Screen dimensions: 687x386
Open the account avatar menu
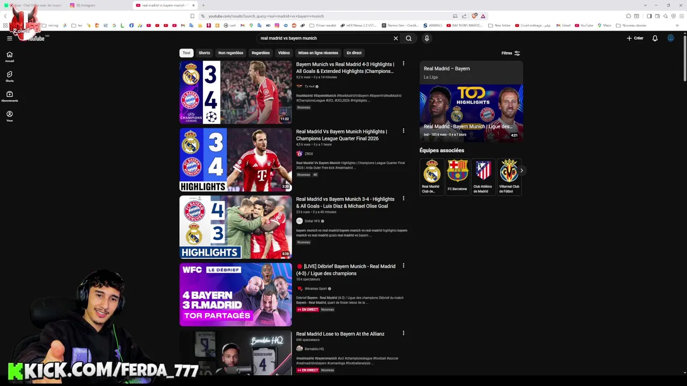coord(670,38)
